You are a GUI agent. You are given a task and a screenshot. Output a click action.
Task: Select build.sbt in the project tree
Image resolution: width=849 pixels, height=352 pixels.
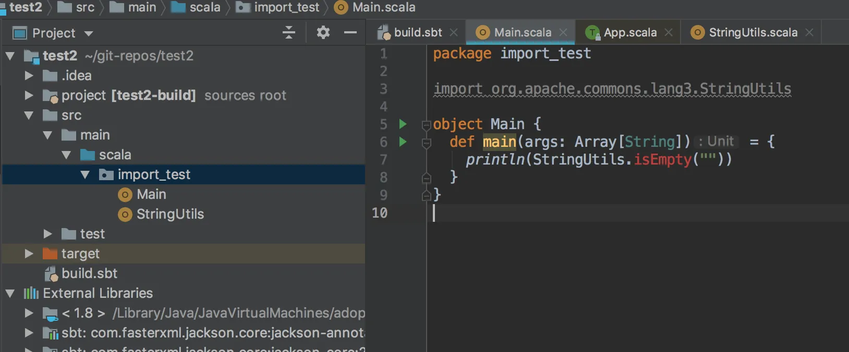point(89,273)
